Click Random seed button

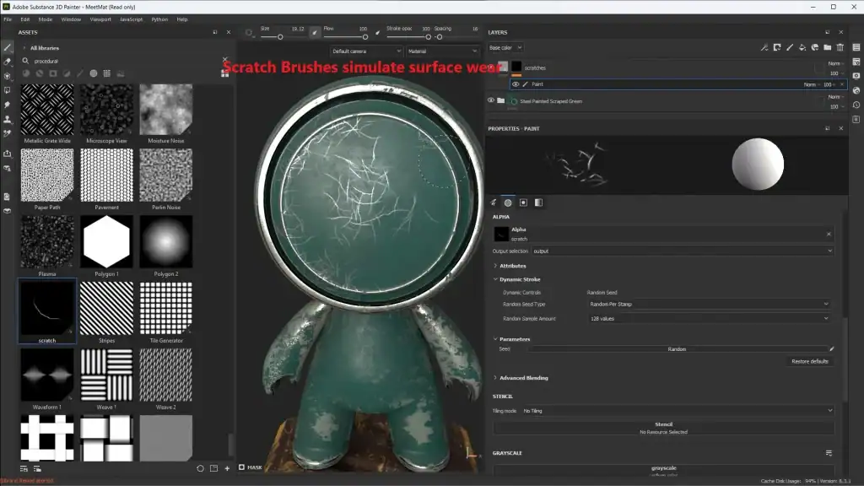(677, 349)
